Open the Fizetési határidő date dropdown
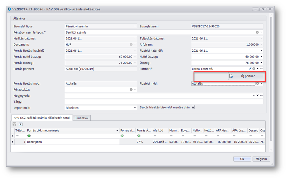 click(x=261, y=51)
